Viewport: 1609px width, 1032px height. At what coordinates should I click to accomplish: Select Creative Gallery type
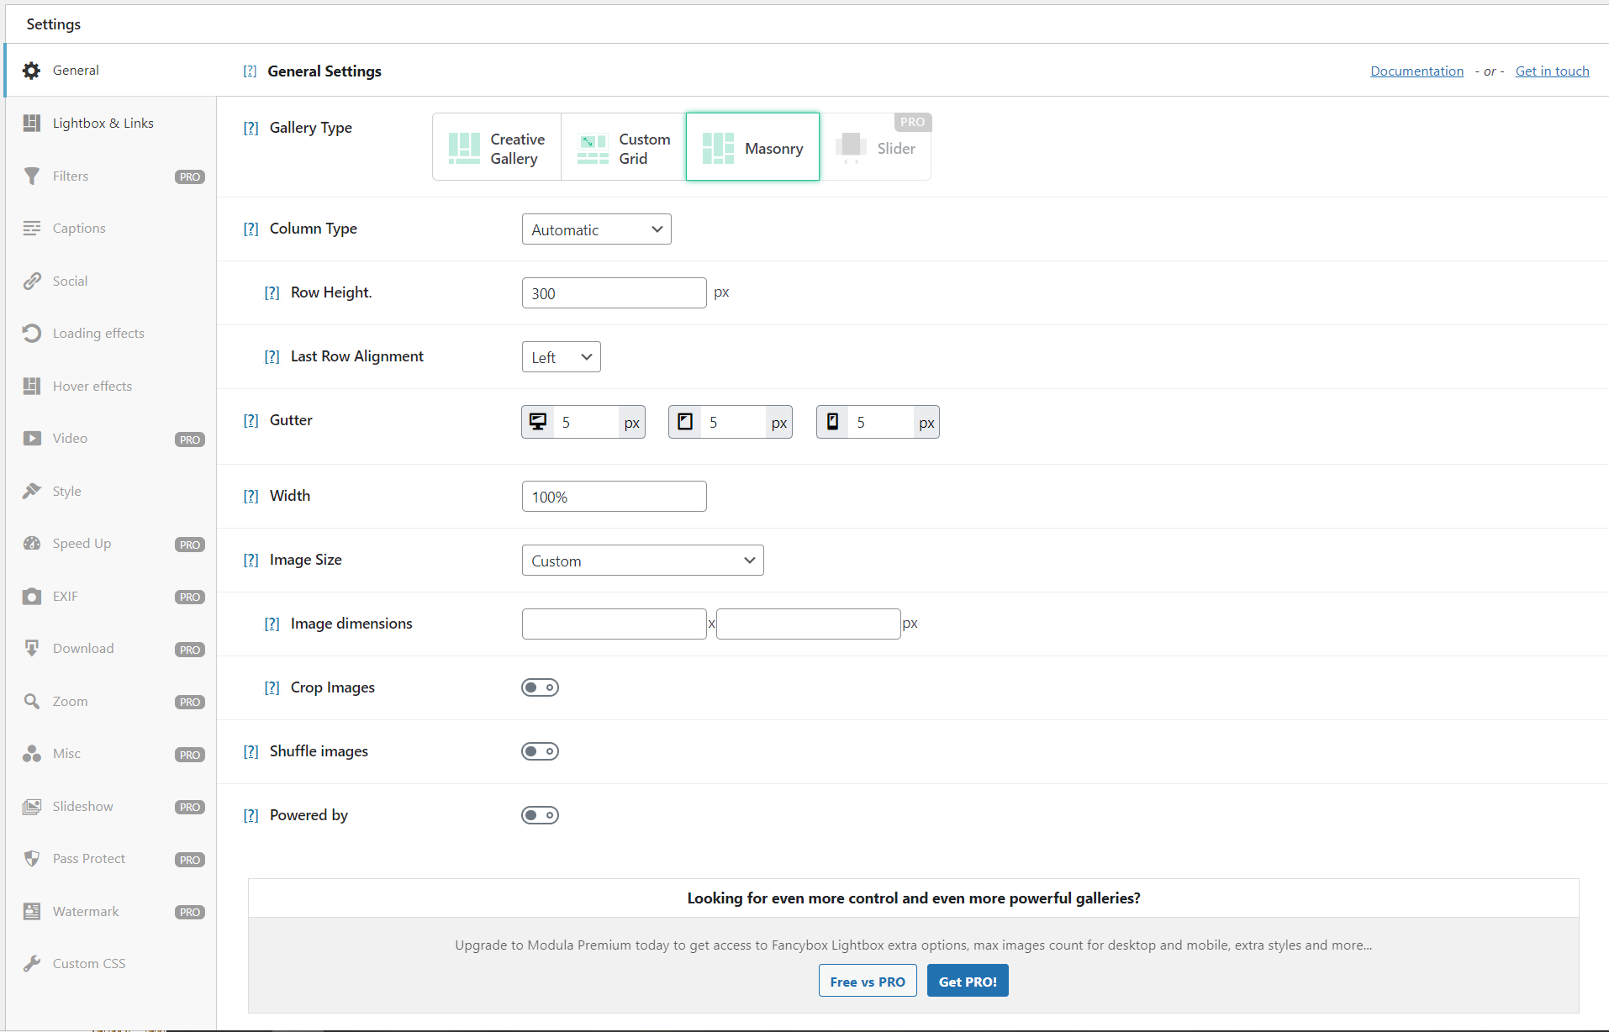497,148
